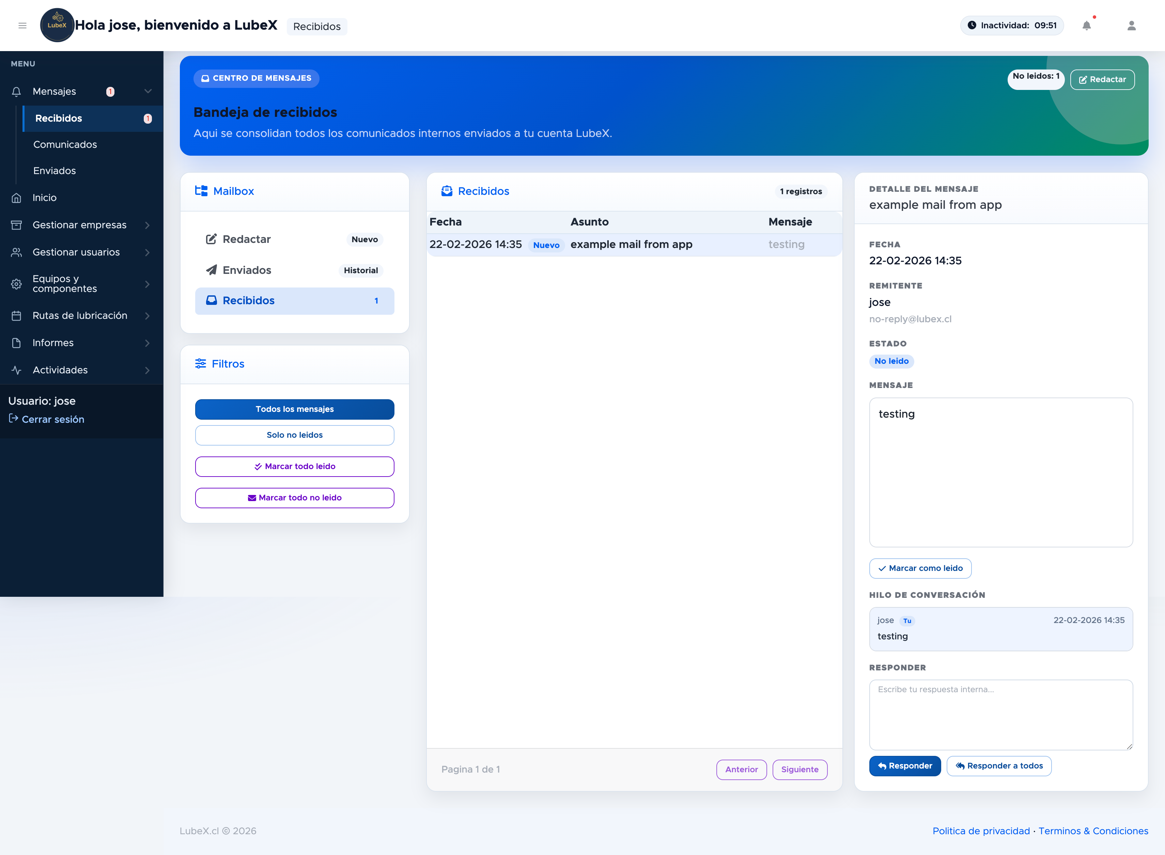Click the Filtros sliders icon
The width and height of the screenshot is (1165, 855).
click(201, 364)
